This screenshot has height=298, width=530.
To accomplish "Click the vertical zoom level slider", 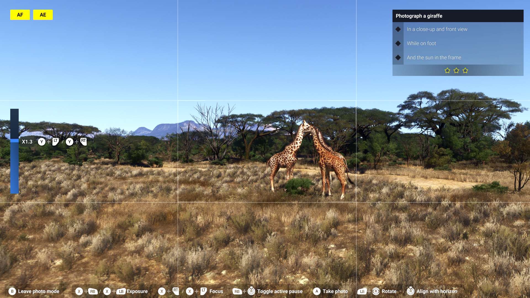I will tap(14, 151).
